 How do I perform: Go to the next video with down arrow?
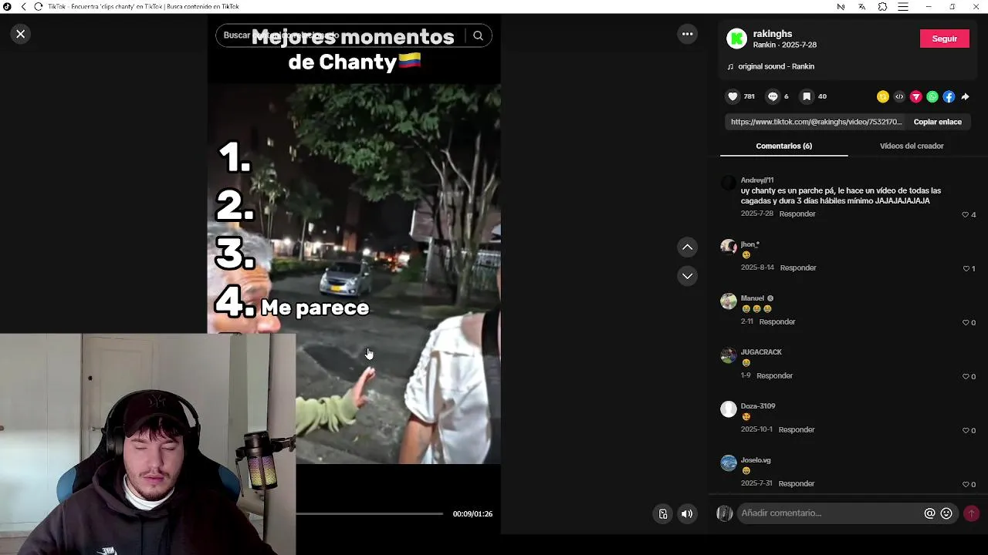[687, 276]
